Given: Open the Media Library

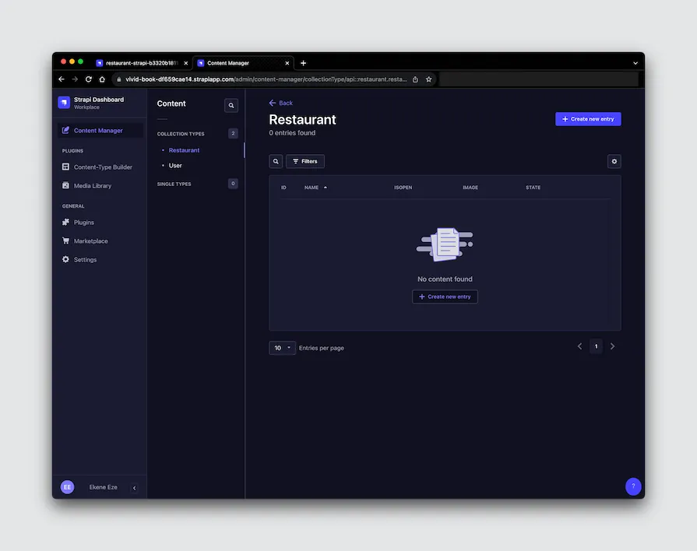Looking at the screenshot, I should (x=91, y=185).
